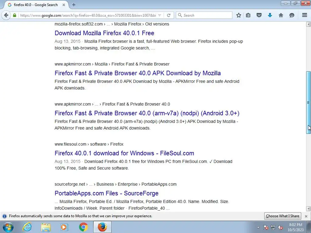The width and height of the screenshot is (311, 233).
Task: Open Windows Explorer folder on taskbar
Action: pyautogui.click(x=46, y=227)
